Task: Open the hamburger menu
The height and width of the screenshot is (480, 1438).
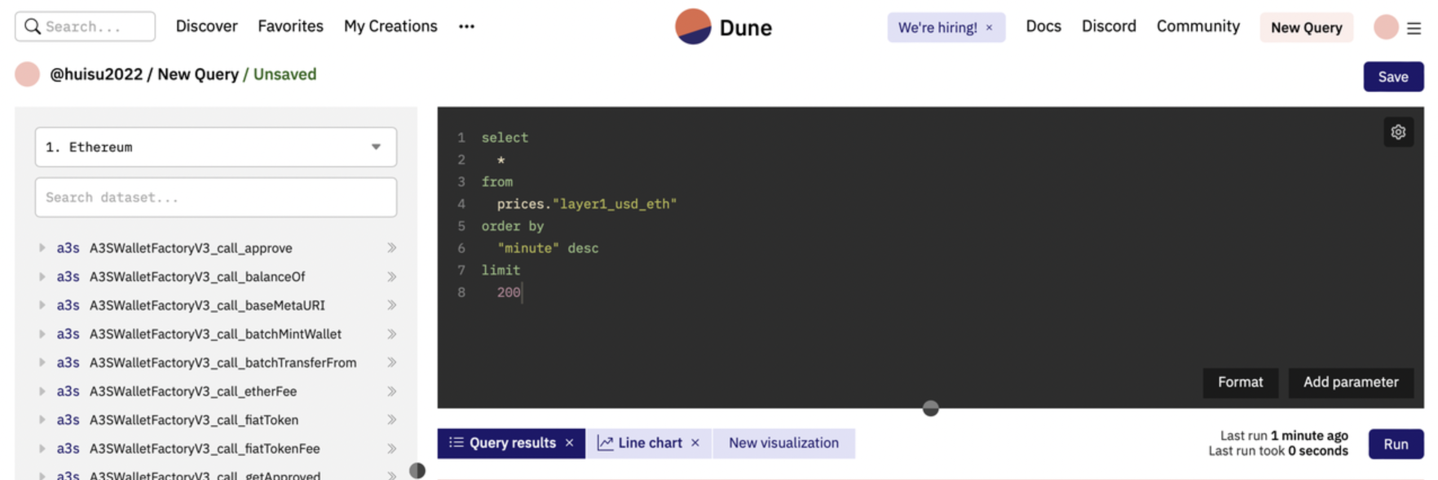Action: (x=1413, y=28)
